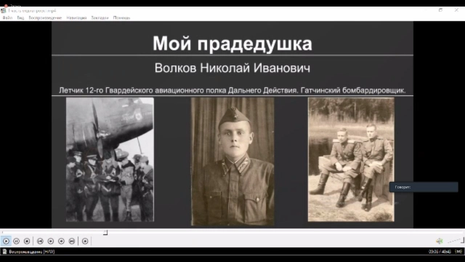Open the Навигация menu
465x262 pixels.
tap(76, 17)
